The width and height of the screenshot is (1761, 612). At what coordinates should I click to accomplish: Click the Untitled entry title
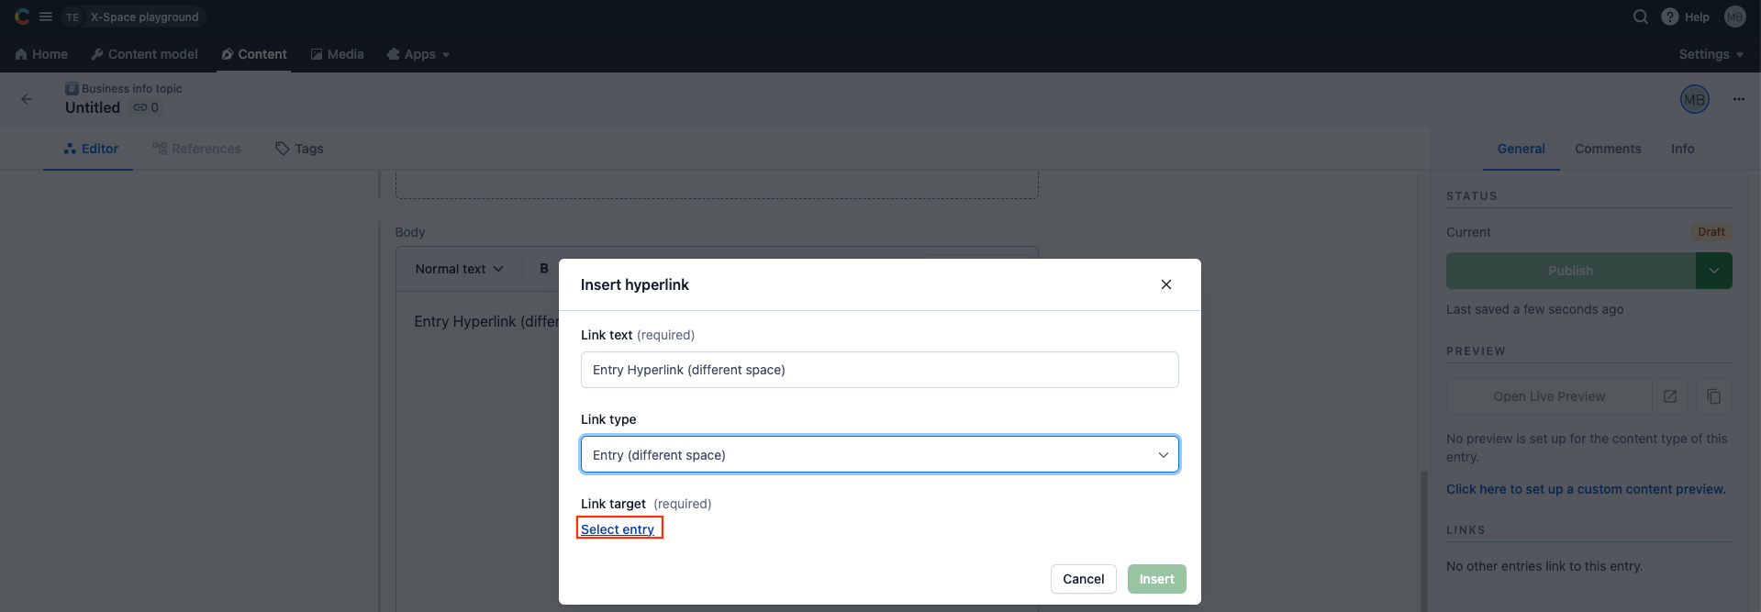[93, 107]
